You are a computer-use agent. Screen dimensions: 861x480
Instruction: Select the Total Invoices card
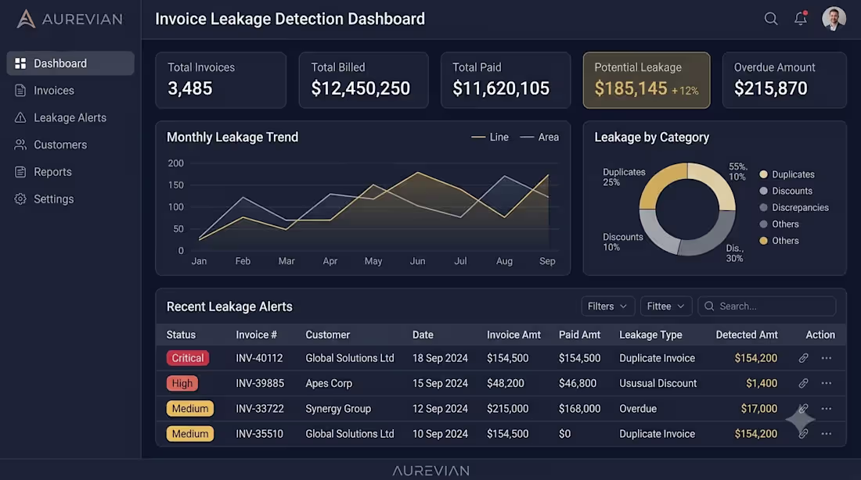(x=221, y=80)
